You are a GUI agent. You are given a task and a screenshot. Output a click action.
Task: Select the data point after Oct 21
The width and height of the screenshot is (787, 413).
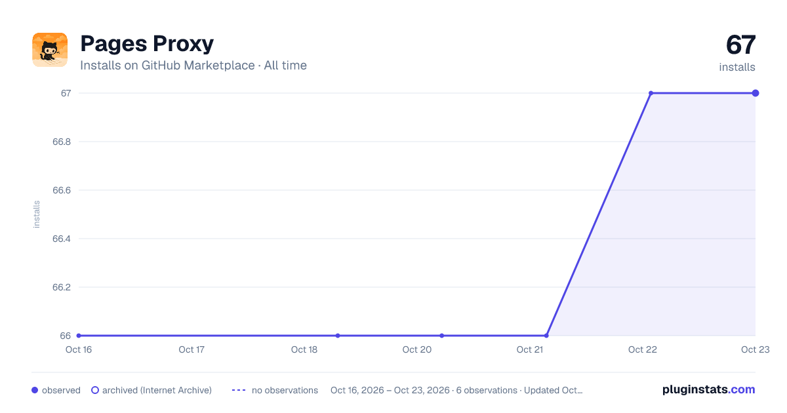[x=546, y=336]
